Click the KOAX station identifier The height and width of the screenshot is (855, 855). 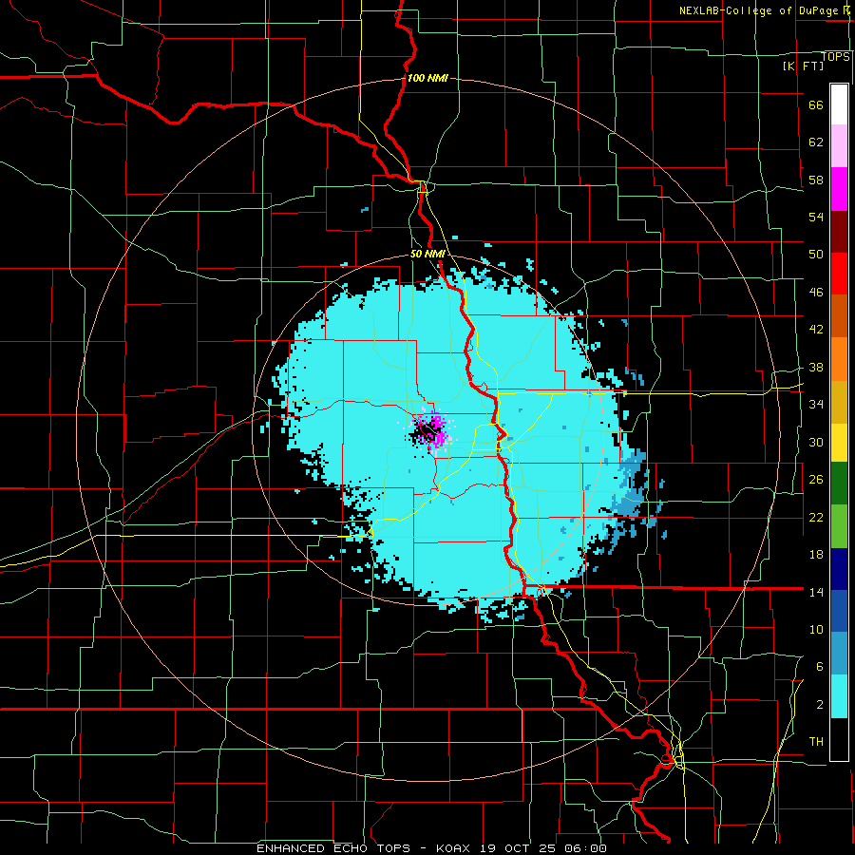tap(452, 848)
